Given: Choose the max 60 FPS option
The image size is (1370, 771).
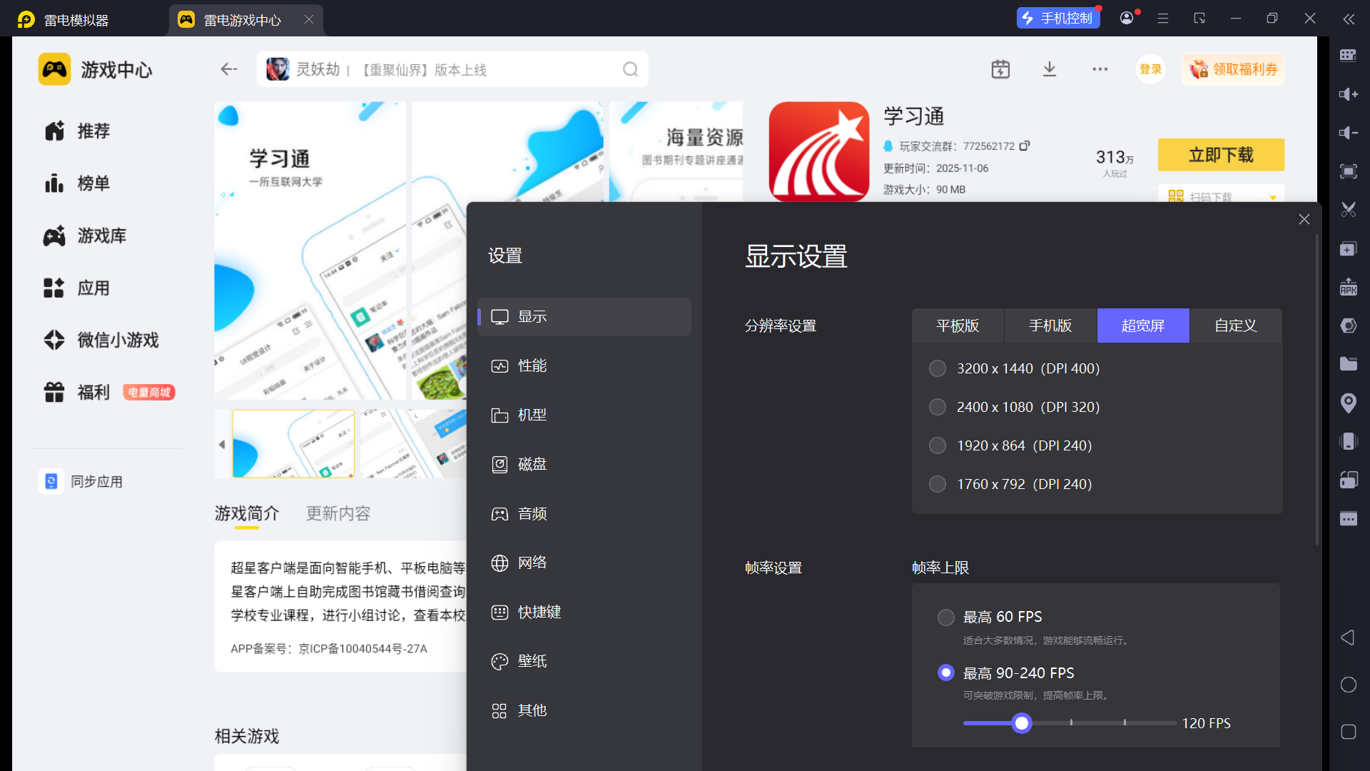Looking at the screenshot, I should click(945, 617).
